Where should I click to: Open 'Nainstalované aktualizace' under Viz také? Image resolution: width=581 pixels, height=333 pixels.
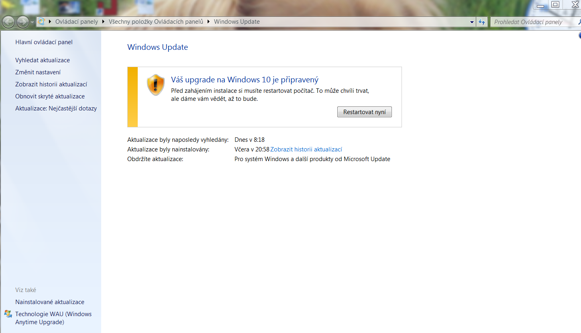50,302
